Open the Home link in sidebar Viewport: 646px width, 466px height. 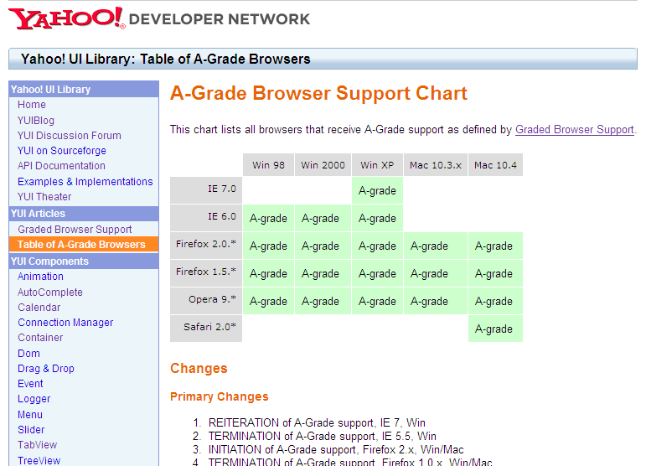(x=32, y=105)
